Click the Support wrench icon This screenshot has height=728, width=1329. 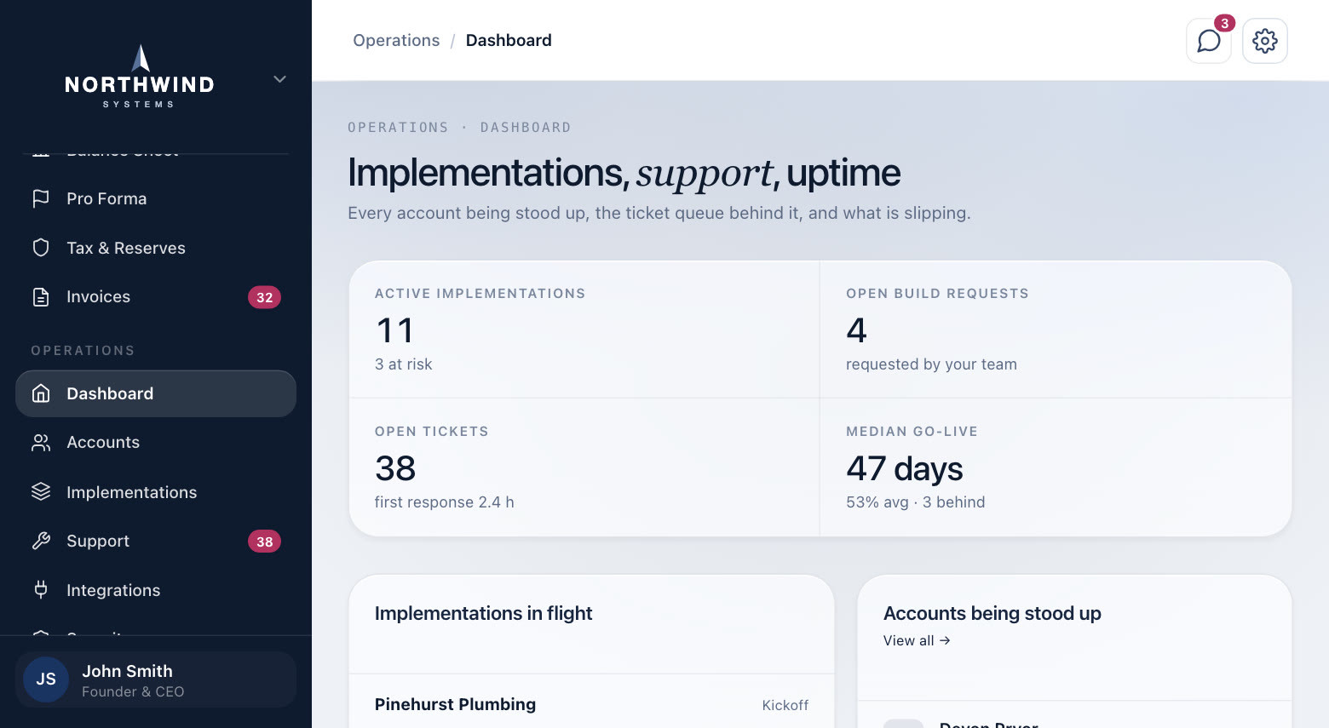[41, 542]
